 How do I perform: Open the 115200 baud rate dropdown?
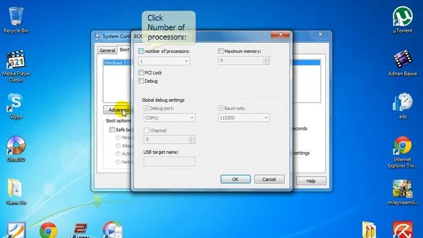244,118
